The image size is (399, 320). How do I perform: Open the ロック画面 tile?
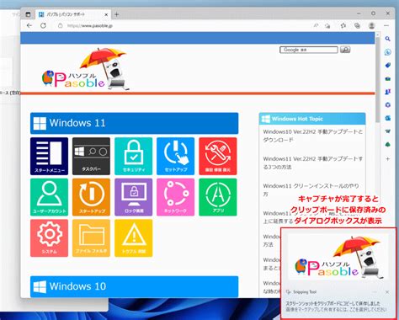(x=134, y=197)
